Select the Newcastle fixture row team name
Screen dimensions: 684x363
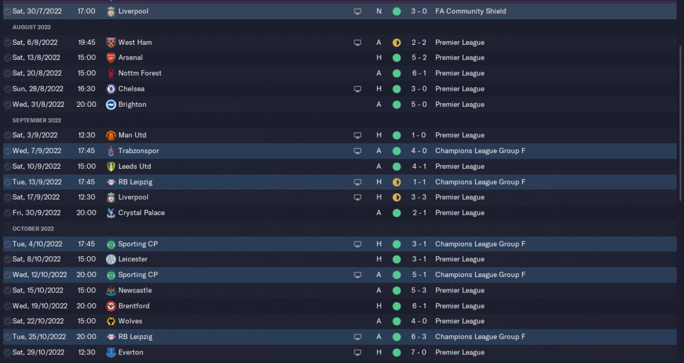coord(135,290)
